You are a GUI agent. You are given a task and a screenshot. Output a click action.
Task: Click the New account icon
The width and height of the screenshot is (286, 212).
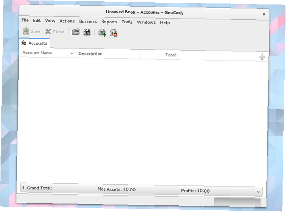tap(102, 33)
